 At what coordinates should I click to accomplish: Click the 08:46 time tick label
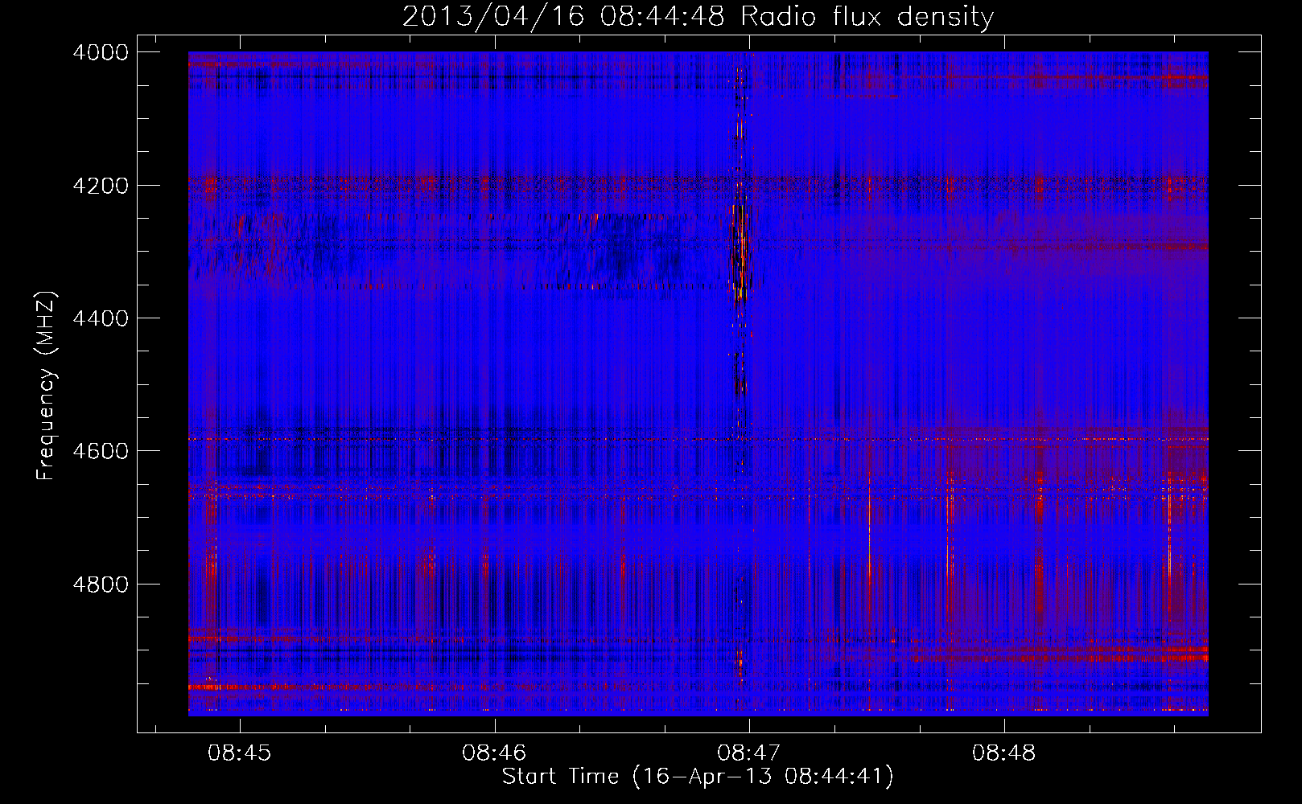point(494,753)
